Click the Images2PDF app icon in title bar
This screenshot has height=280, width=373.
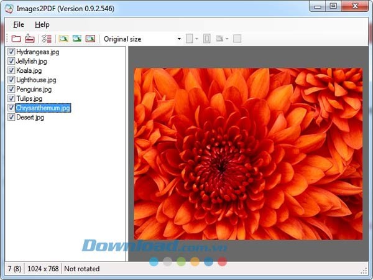9,9
